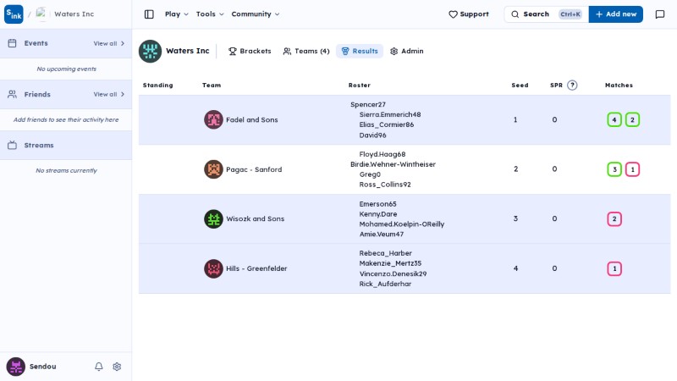Click the Roster column header
The height and width of the screenshot is (381, 677).
click(359, 86)
